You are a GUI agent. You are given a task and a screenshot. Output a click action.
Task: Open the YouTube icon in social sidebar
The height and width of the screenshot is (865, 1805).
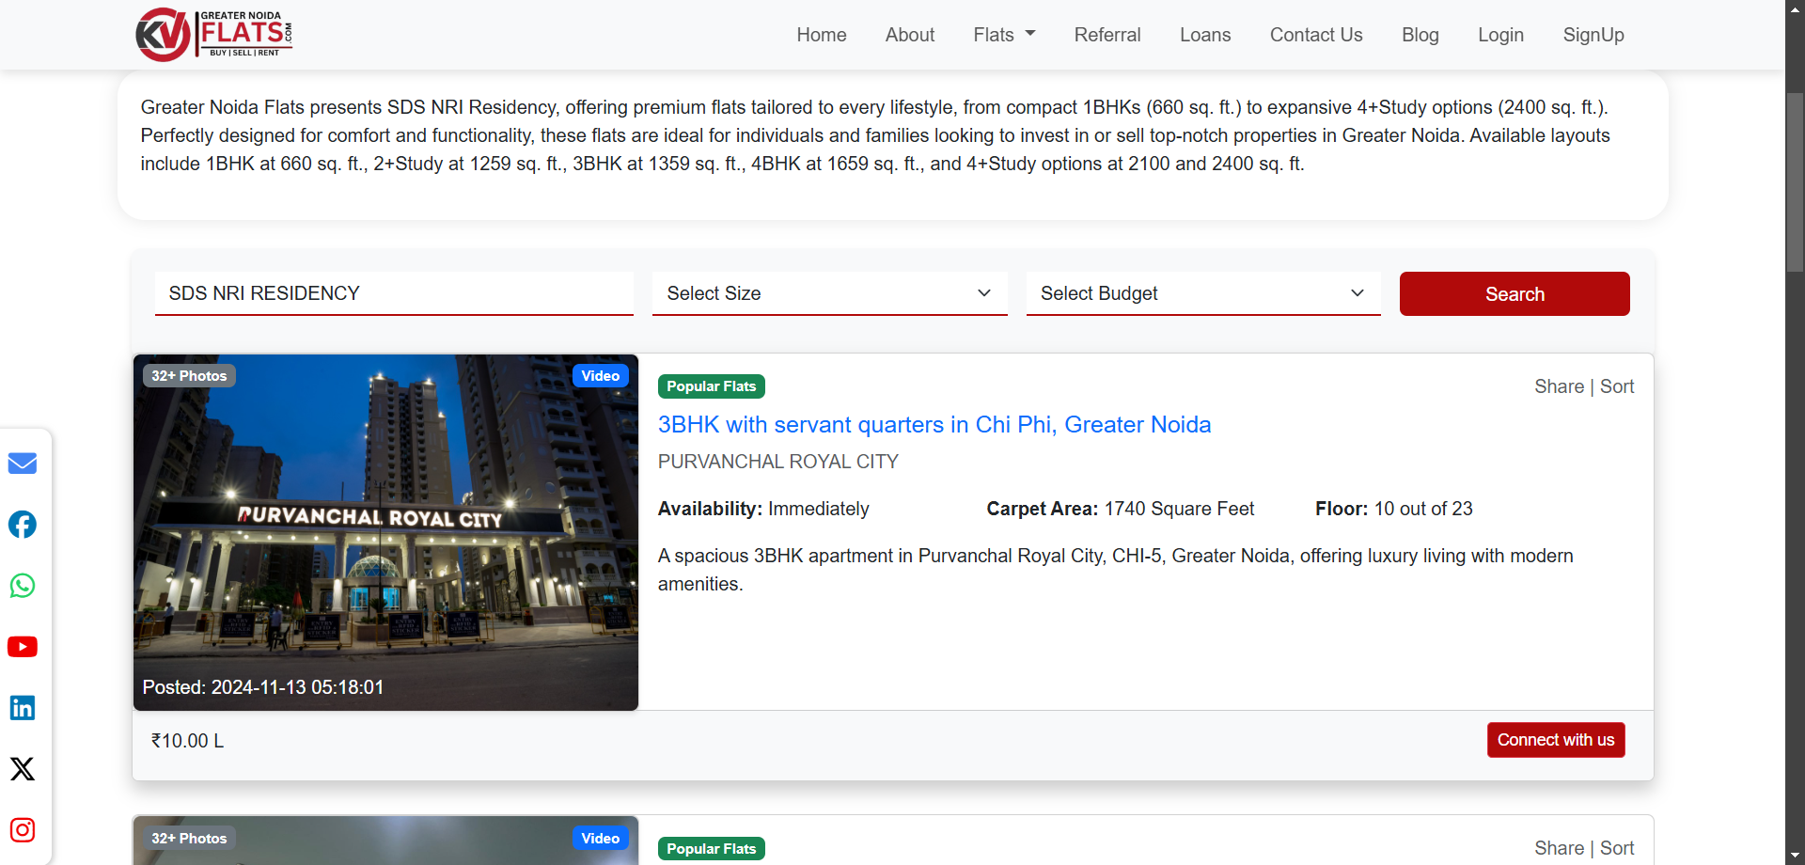click(23, 647)
